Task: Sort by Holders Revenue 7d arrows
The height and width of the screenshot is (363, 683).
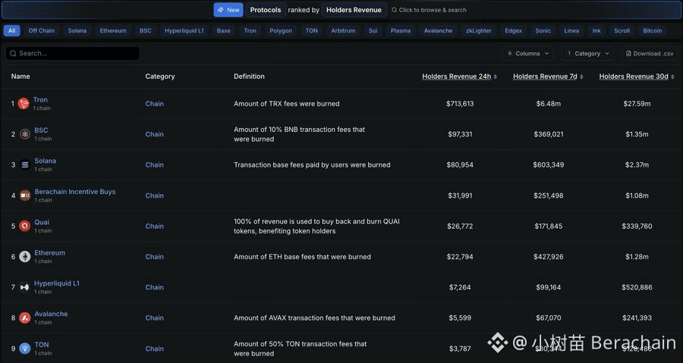Action: pyautogui.click(x=581, y=77)
